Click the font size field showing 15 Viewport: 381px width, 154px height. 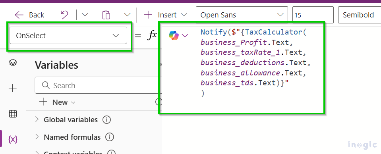(x=313, y=15)
